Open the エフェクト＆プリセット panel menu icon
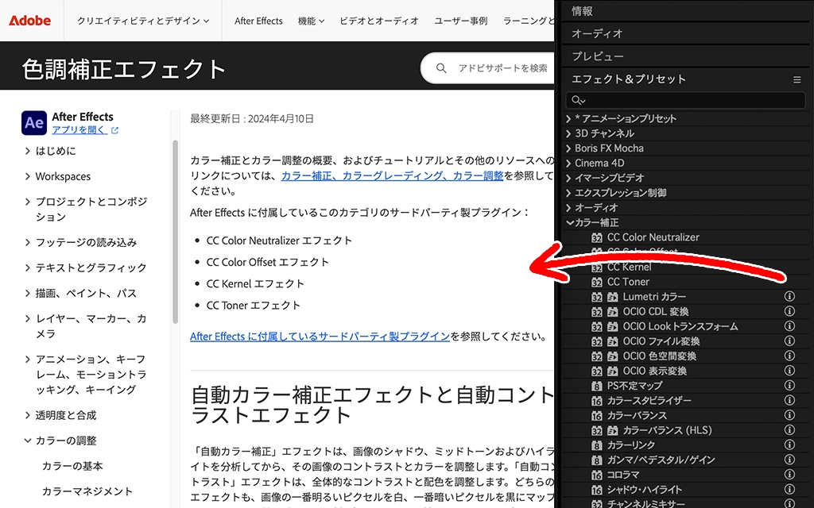 (797, 80)
